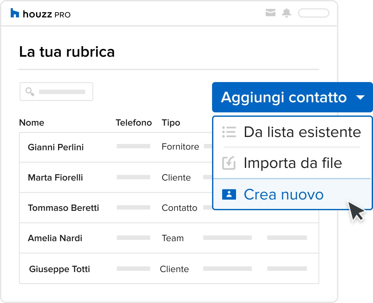This screenshot has width=373, height=303.
Task: Click the phone placeholder for Giuseppe Totti
Action: click(133, 269)
